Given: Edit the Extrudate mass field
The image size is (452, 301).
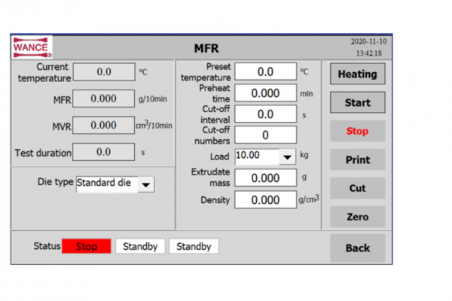Looking at the screenshot, I should tap(265, 178).
